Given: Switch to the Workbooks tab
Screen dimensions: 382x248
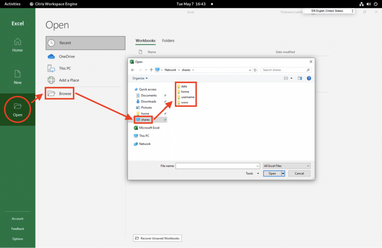Looking at the screenshot, I should [x=145, y=41].
